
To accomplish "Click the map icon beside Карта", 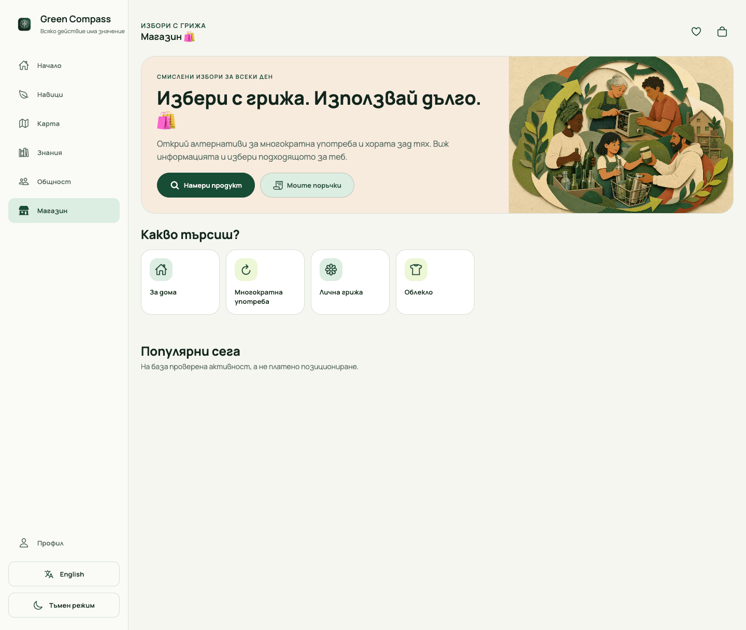I will point(24,123).
